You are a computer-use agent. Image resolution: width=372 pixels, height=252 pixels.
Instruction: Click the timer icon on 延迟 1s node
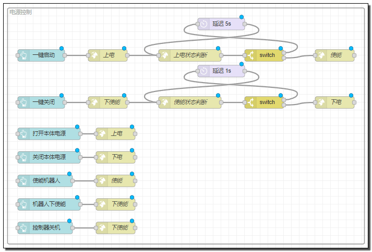click(x=204, y=71)
